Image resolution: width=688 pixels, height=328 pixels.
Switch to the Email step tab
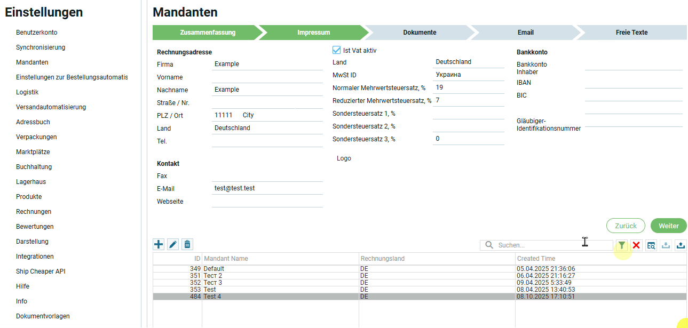pos(525,33)
